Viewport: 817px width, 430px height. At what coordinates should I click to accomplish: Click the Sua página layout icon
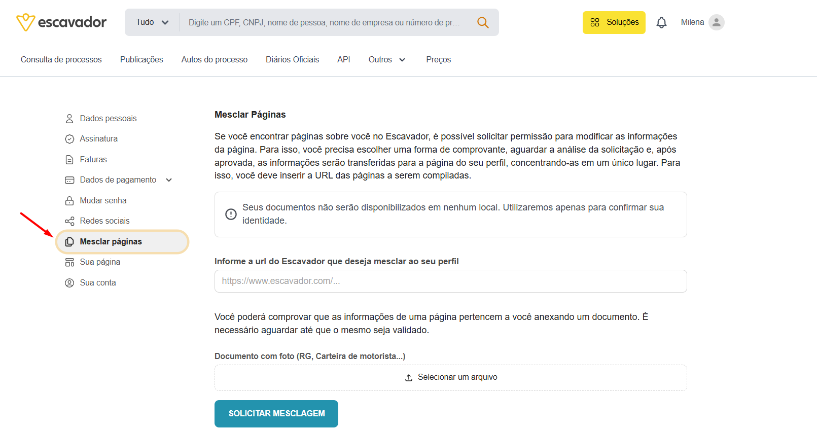click(69, 262)
